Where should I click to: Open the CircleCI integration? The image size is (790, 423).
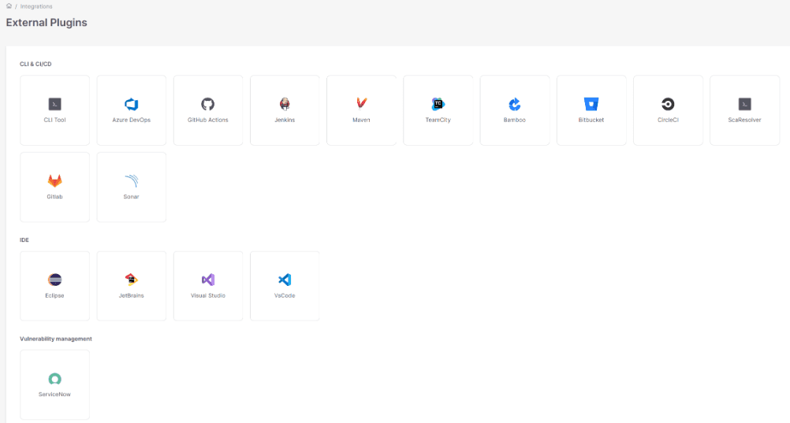tap(668, 110)
